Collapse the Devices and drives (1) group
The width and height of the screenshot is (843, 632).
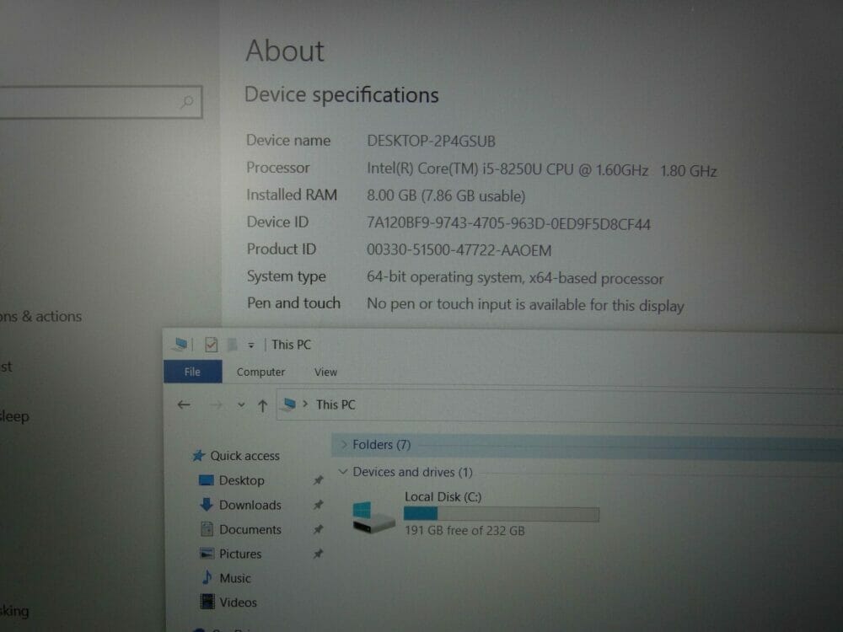pyautogui.click(x=343, y=471)
